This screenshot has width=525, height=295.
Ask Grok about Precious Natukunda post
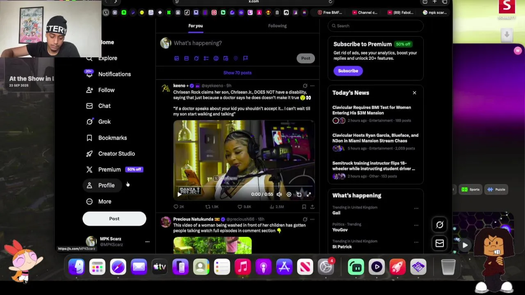(305, 219)
